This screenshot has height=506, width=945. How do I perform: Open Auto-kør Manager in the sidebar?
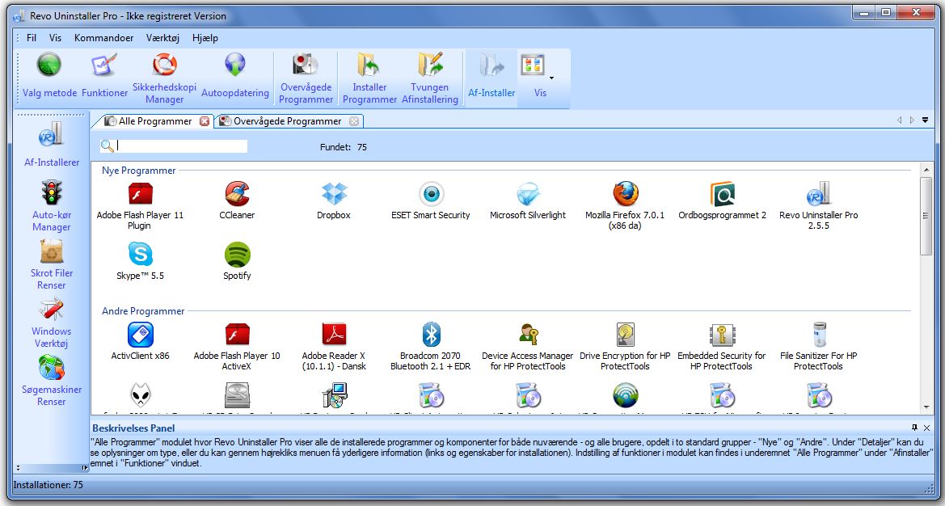tap(52, 205)
